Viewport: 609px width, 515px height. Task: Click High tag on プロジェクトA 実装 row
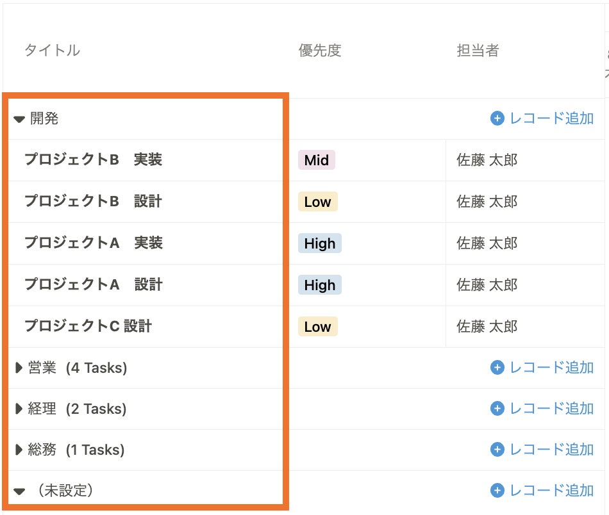pyautogui.click(x=320, y=243)
